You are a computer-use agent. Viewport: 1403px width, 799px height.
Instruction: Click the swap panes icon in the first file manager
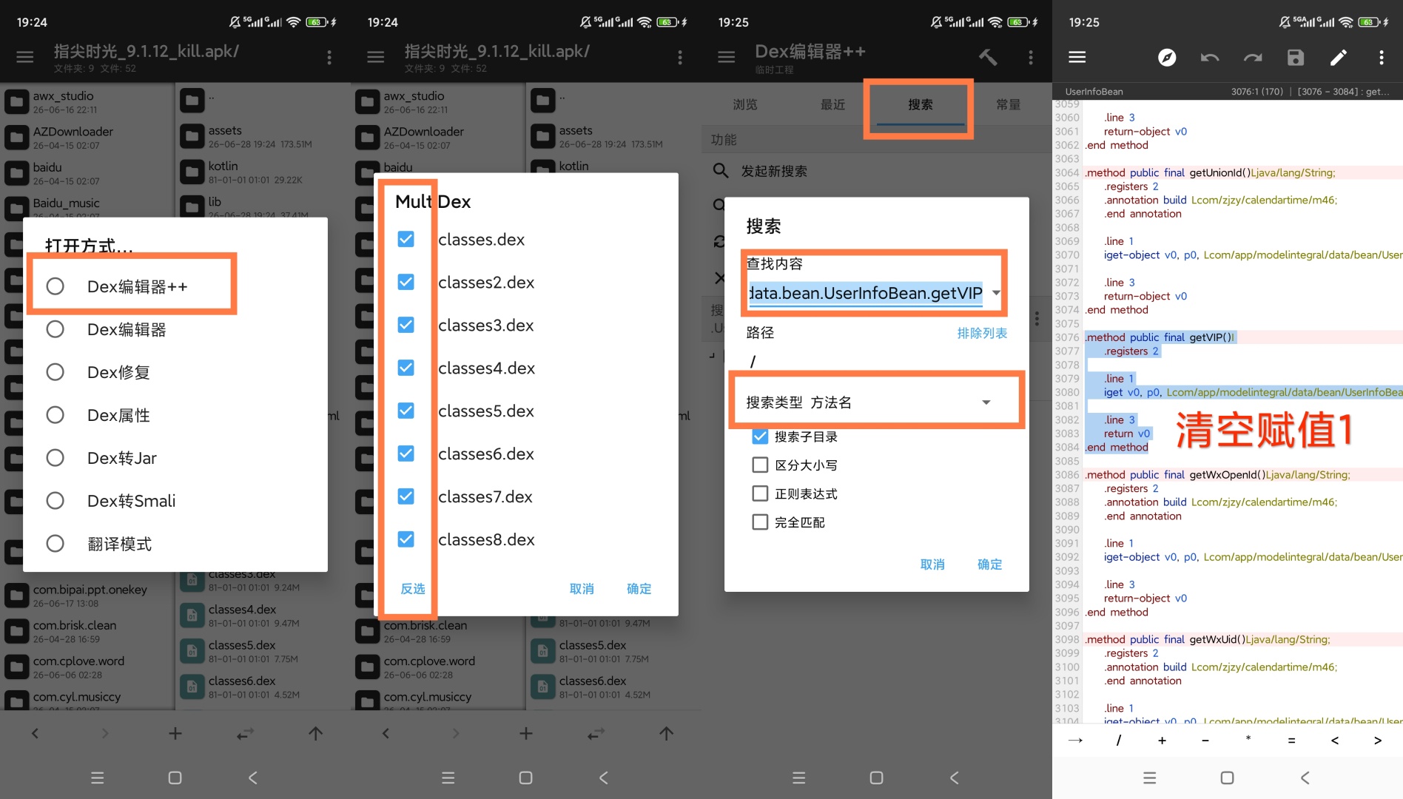245,733
